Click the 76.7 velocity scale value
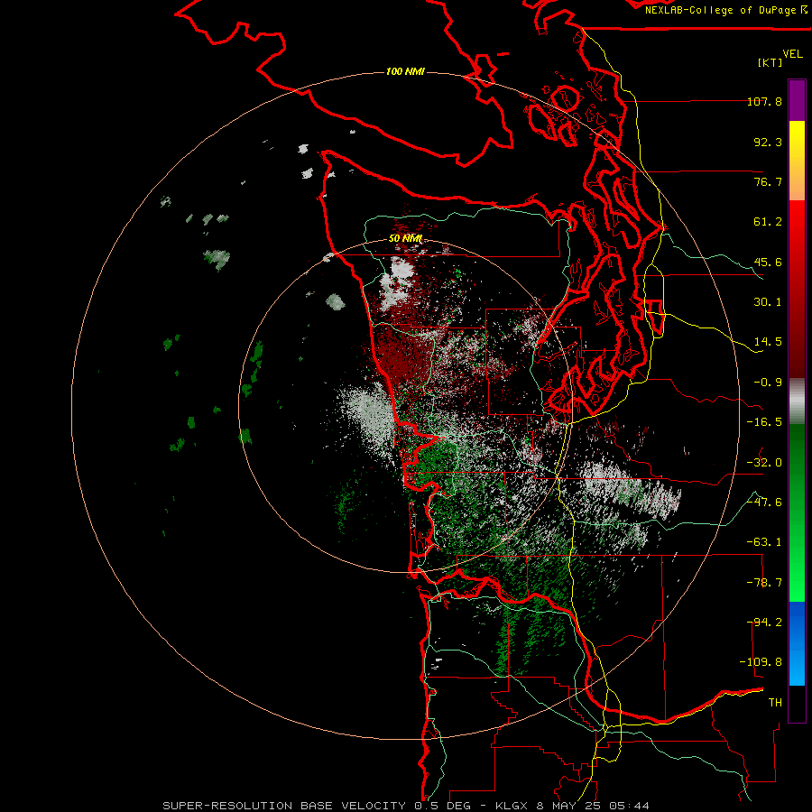Screen dimensions: 812x812 [x=768, y=181]
